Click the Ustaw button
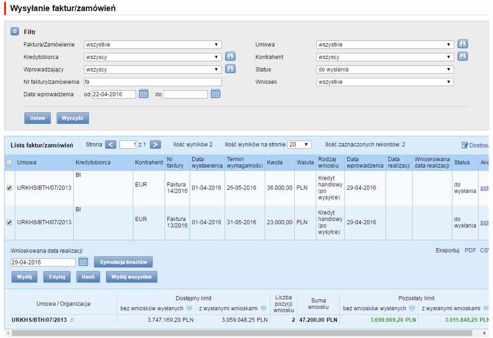This screenshot has height=338, width=493. (x=37, y=118)
